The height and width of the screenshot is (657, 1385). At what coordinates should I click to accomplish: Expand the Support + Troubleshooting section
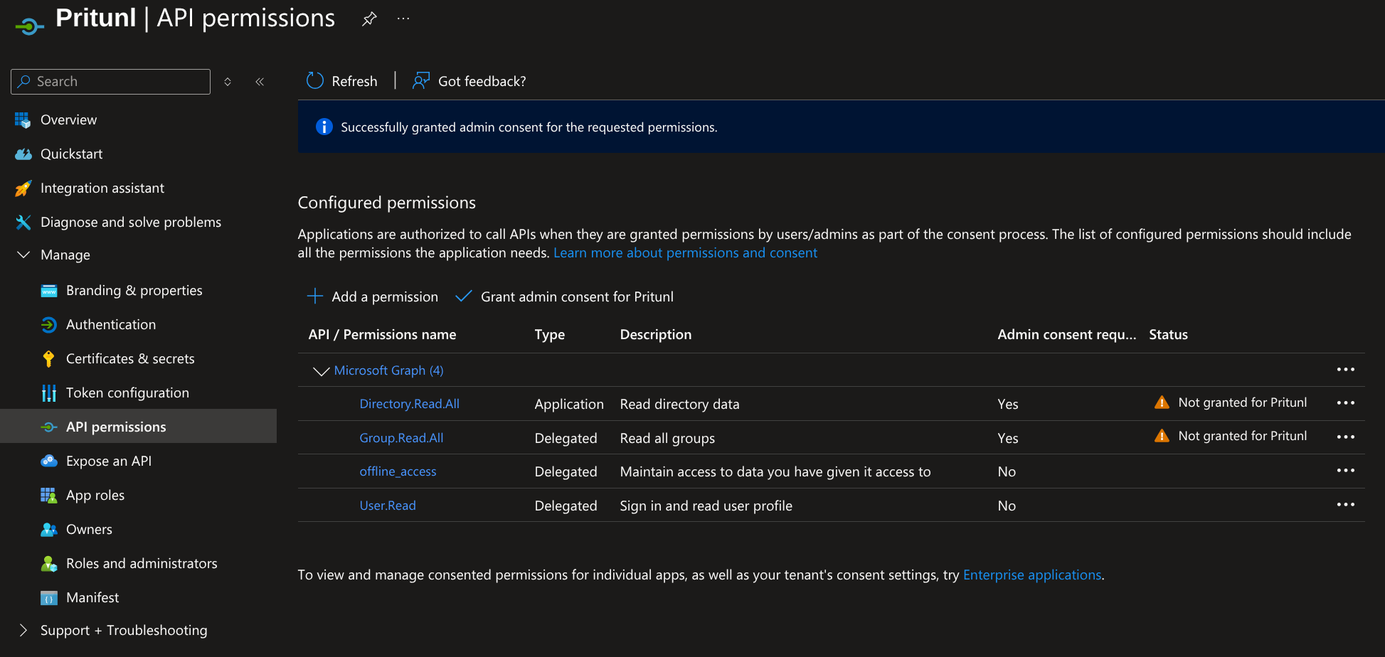(23, 630)
